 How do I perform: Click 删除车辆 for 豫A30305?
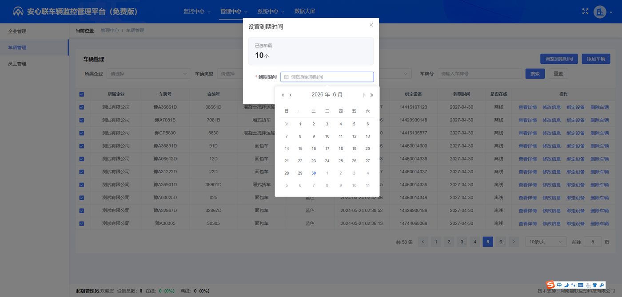tap(599, 224)
